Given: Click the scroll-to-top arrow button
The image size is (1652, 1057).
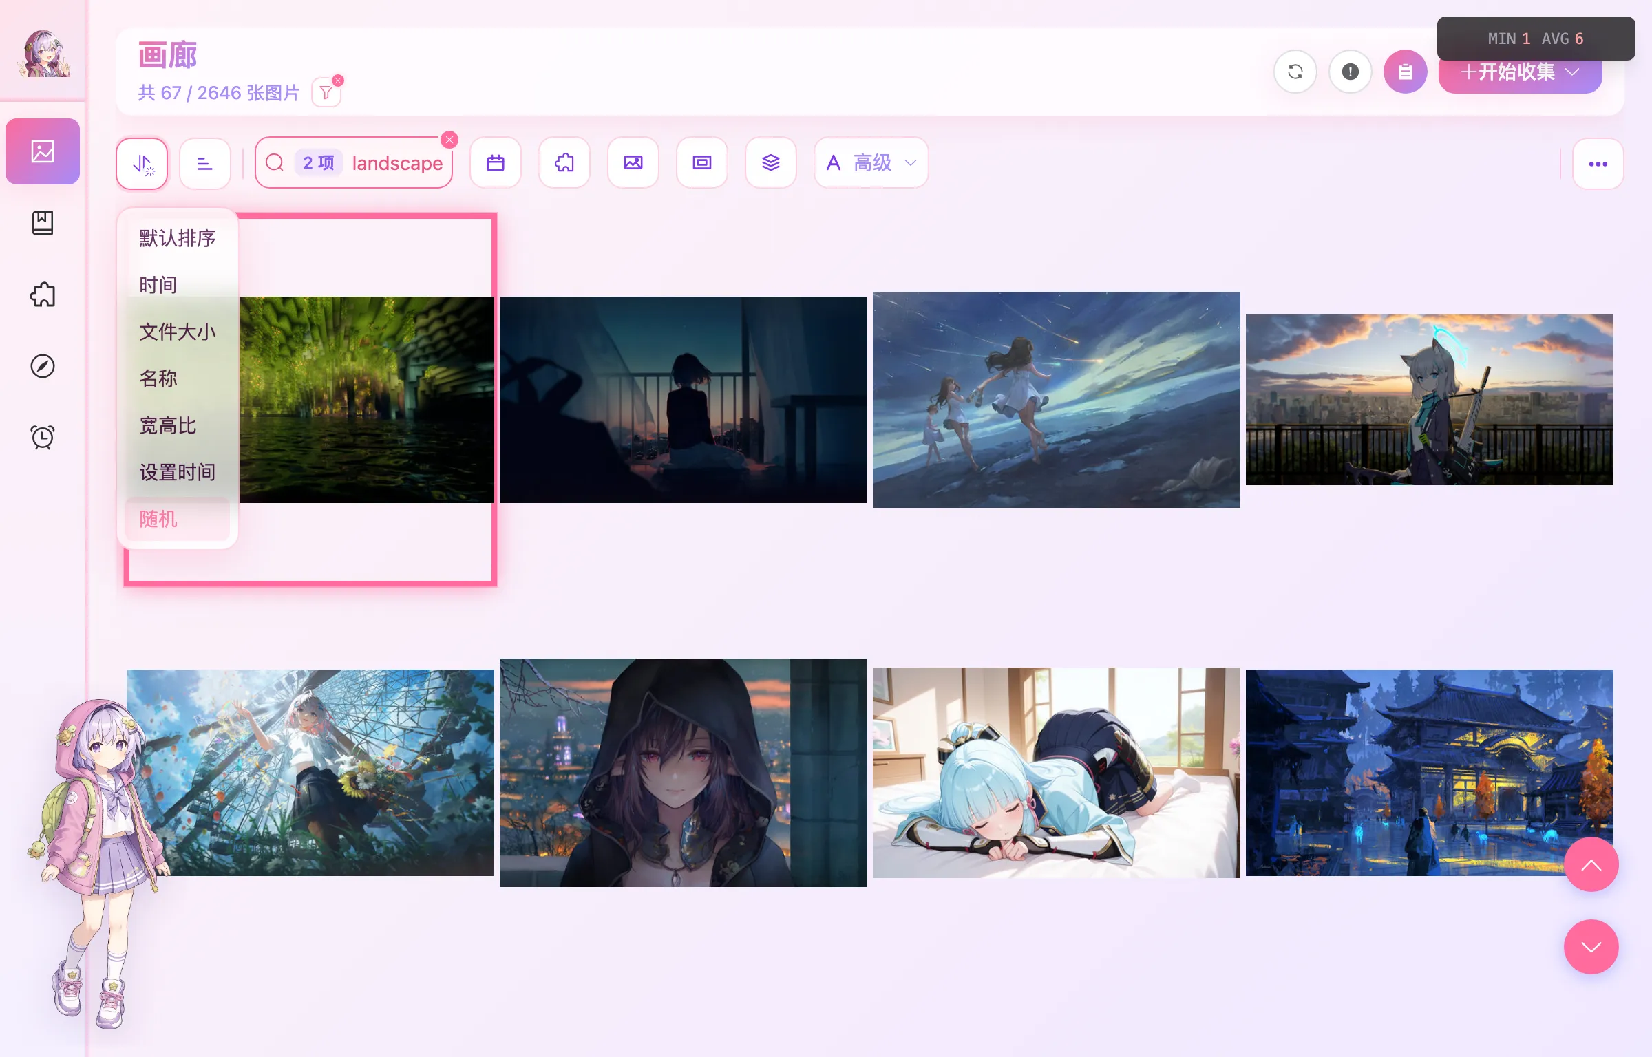Looking at the screenshot, I should pos(1591,864).
